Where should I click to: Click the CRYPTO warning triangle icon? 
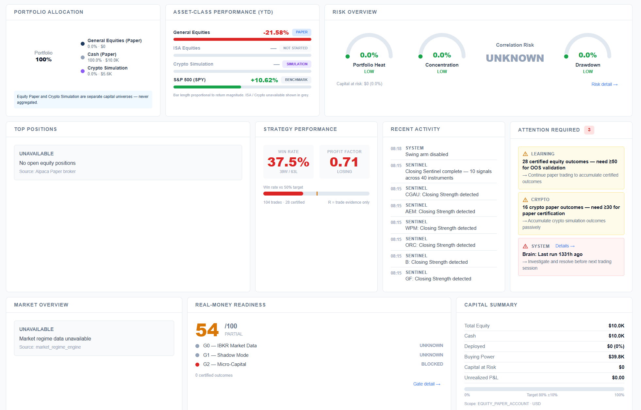coord(525,199)
